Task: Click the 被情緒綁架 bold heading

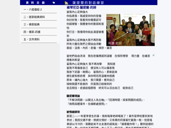Action: tap(73, 112)
